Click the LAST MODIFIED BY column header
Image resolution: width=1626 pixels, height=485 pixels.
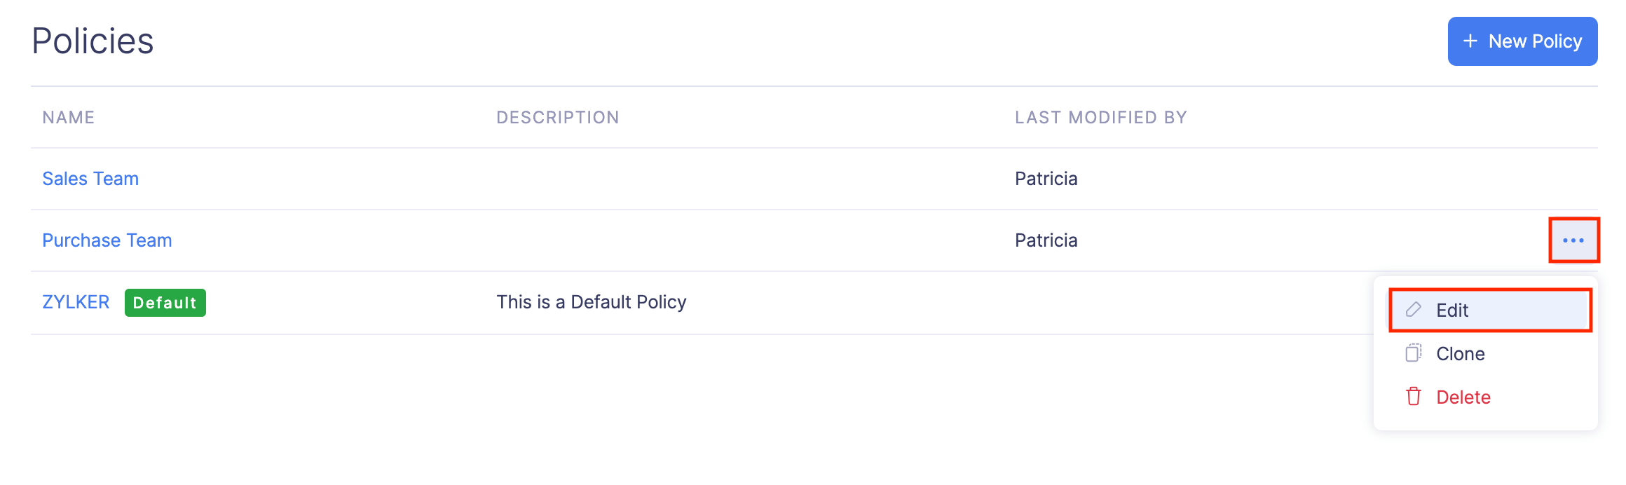point(1100,117)
